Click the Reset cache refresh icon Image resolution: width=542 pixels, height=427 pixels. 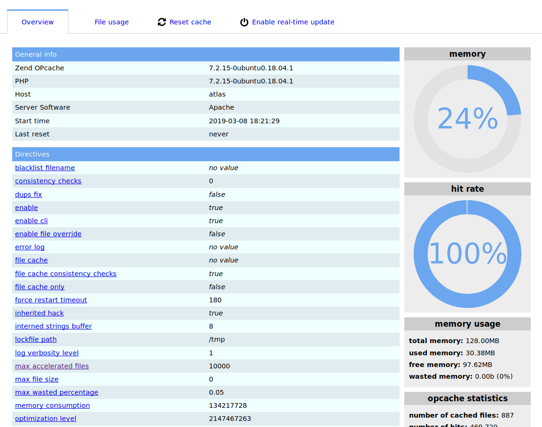pos(162,22)
